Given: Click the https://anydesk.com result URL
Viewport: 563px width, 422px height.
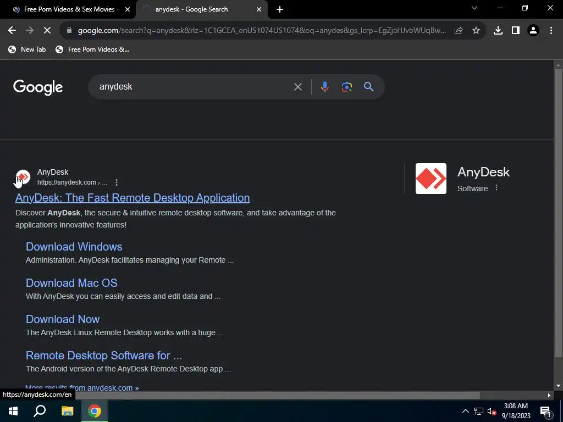Looking at the screenshot, I should point(72,182).
